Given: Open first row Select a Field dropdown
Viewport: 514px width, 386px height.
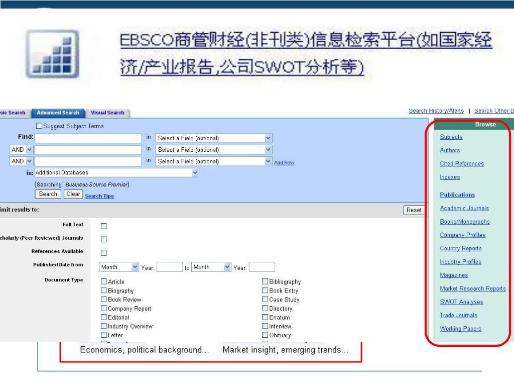Looking at the screenshot, I should [214, 138].
